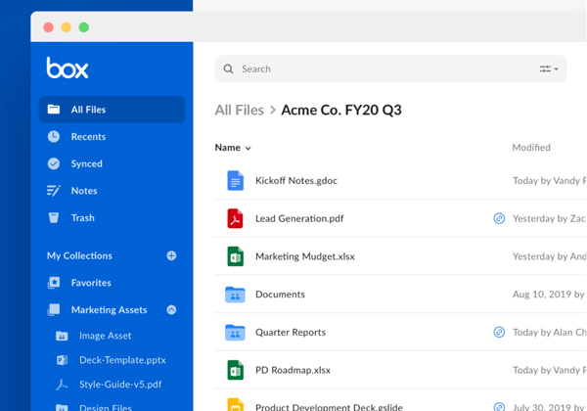Click the Acme Co. FY20 Q3 breadcrumb
Image resolution: width=587 pixels, height=411 pixels.
[341, 110]
